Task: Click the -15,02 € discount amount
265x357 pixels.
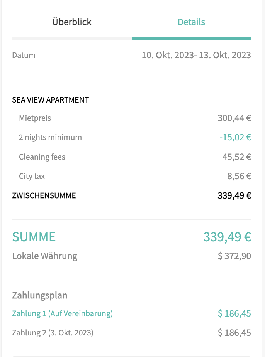Action: (x=235, y=137)
